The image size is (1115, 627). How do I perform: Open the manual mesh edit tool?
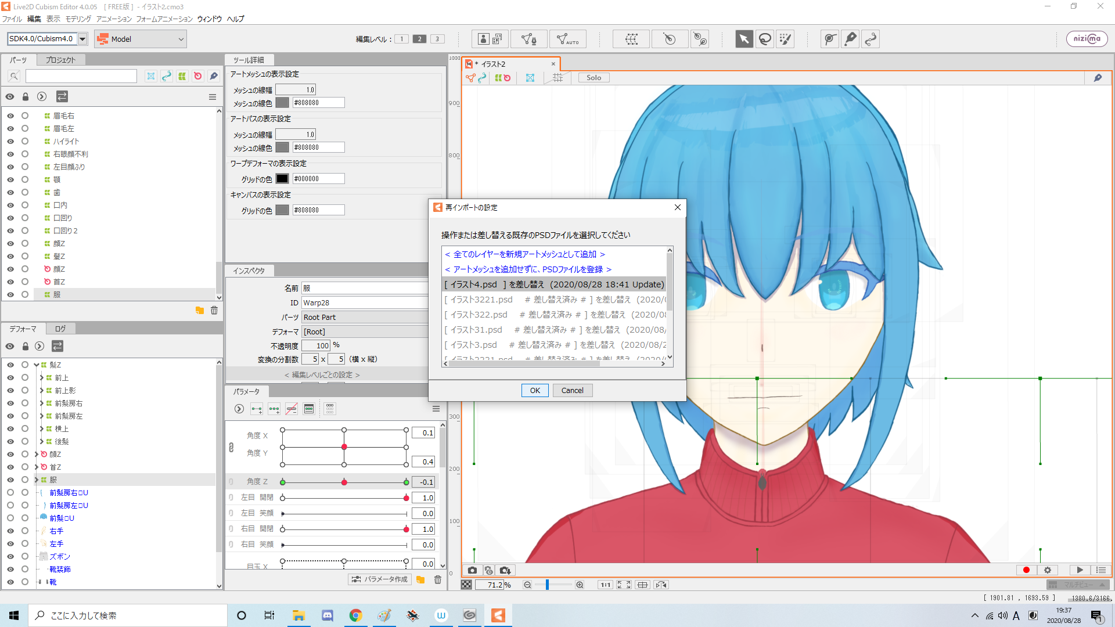528,39
